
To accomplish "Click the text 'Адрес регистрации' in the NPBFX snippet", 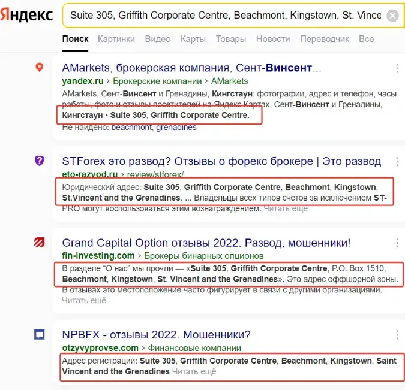I will click(x=100, y=361).
